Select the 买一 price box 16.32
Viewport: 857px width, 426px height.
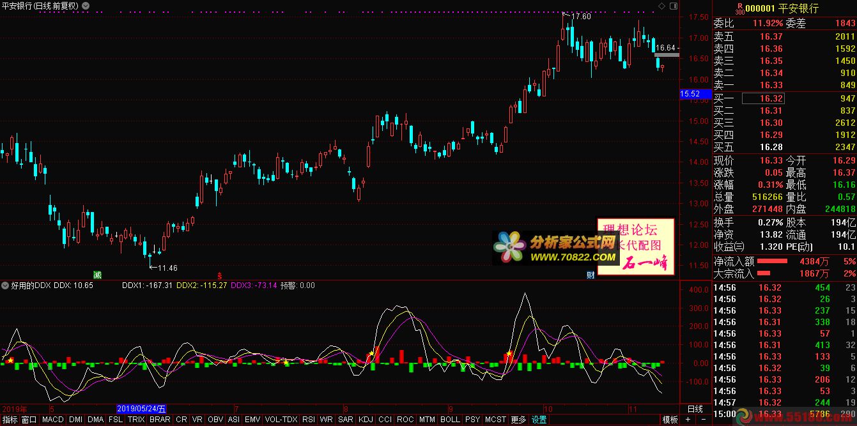point(763,99)
